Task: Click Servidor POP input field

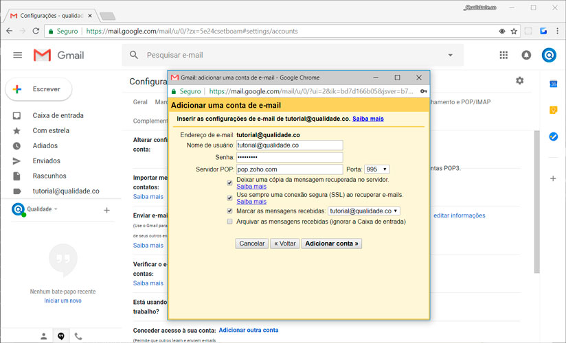Action: 289,169
